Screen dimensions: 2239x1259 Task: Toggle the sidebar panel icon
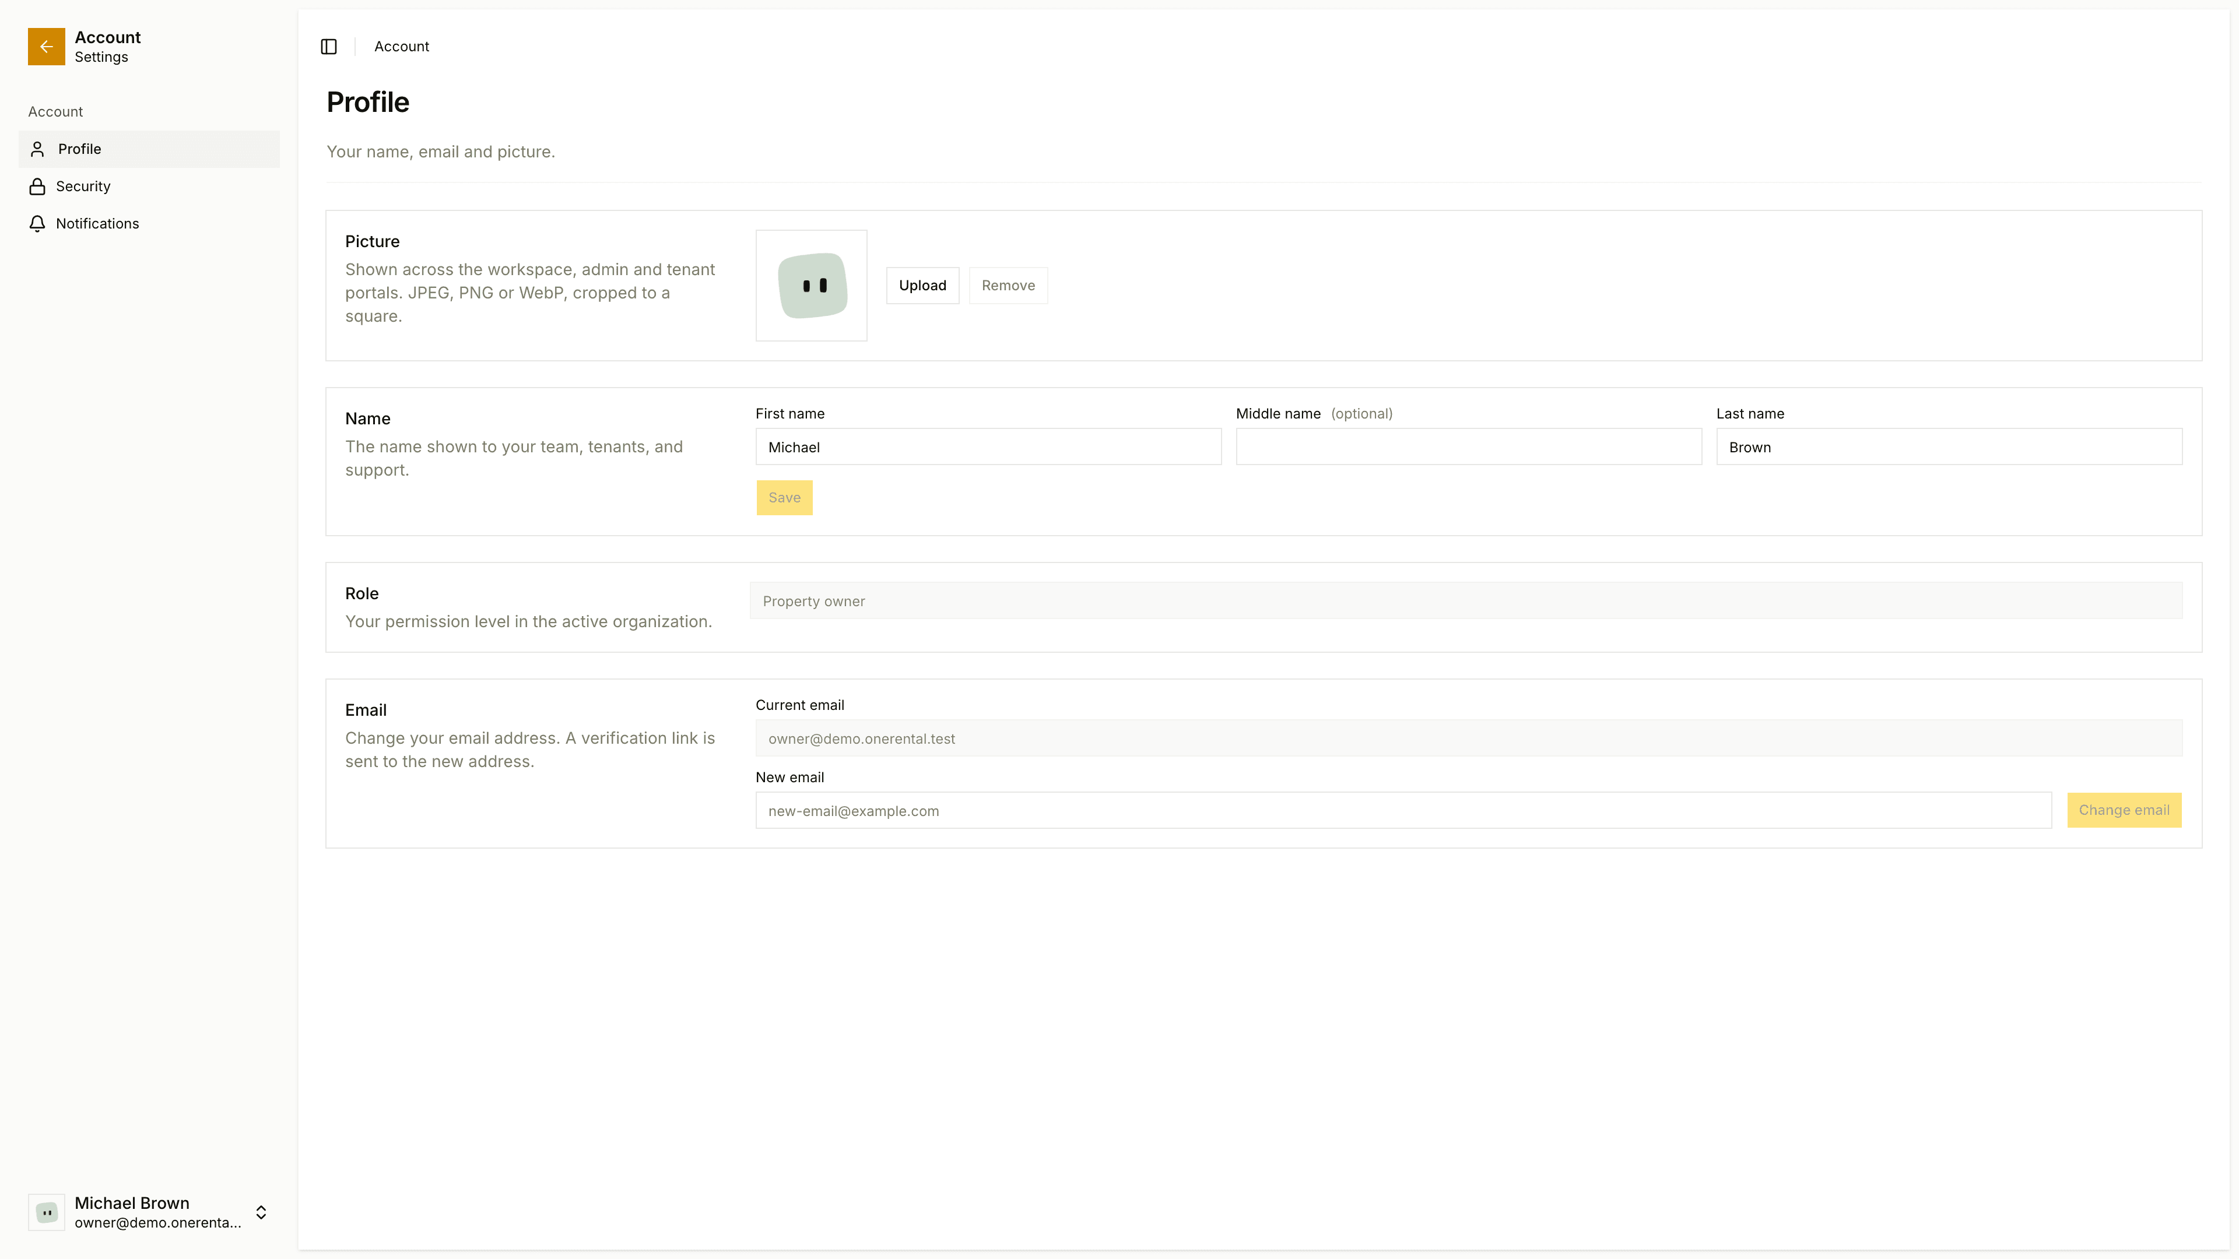click(328, 47)
